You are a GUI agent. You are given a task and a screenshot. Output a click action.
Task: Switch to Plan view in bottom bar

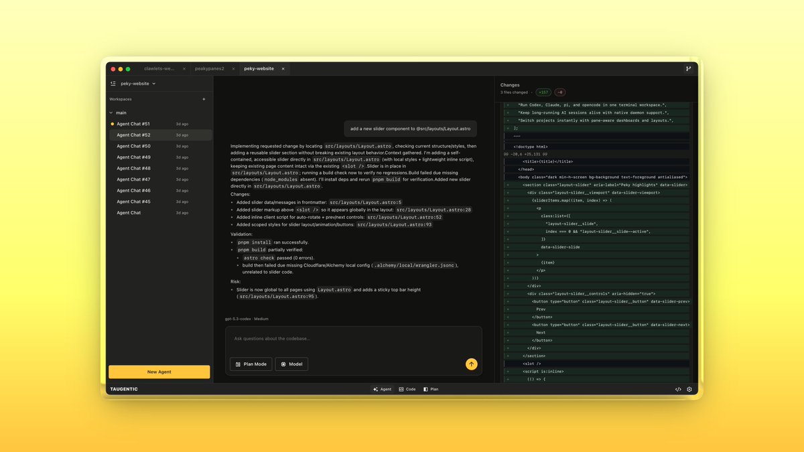click(x=431, y=389)
